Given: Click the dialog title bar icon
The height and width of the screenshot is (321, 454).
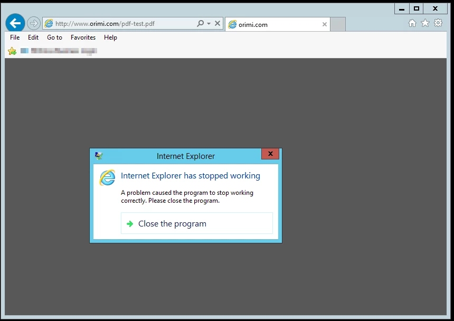Looking at the screenshot, I should pos(99,156).
